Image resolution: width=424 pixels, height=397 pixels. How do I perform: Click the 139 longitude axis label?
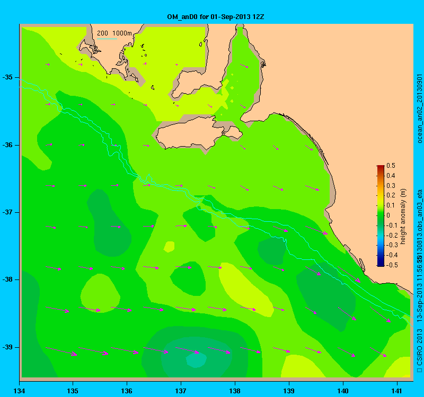[289, 391]
